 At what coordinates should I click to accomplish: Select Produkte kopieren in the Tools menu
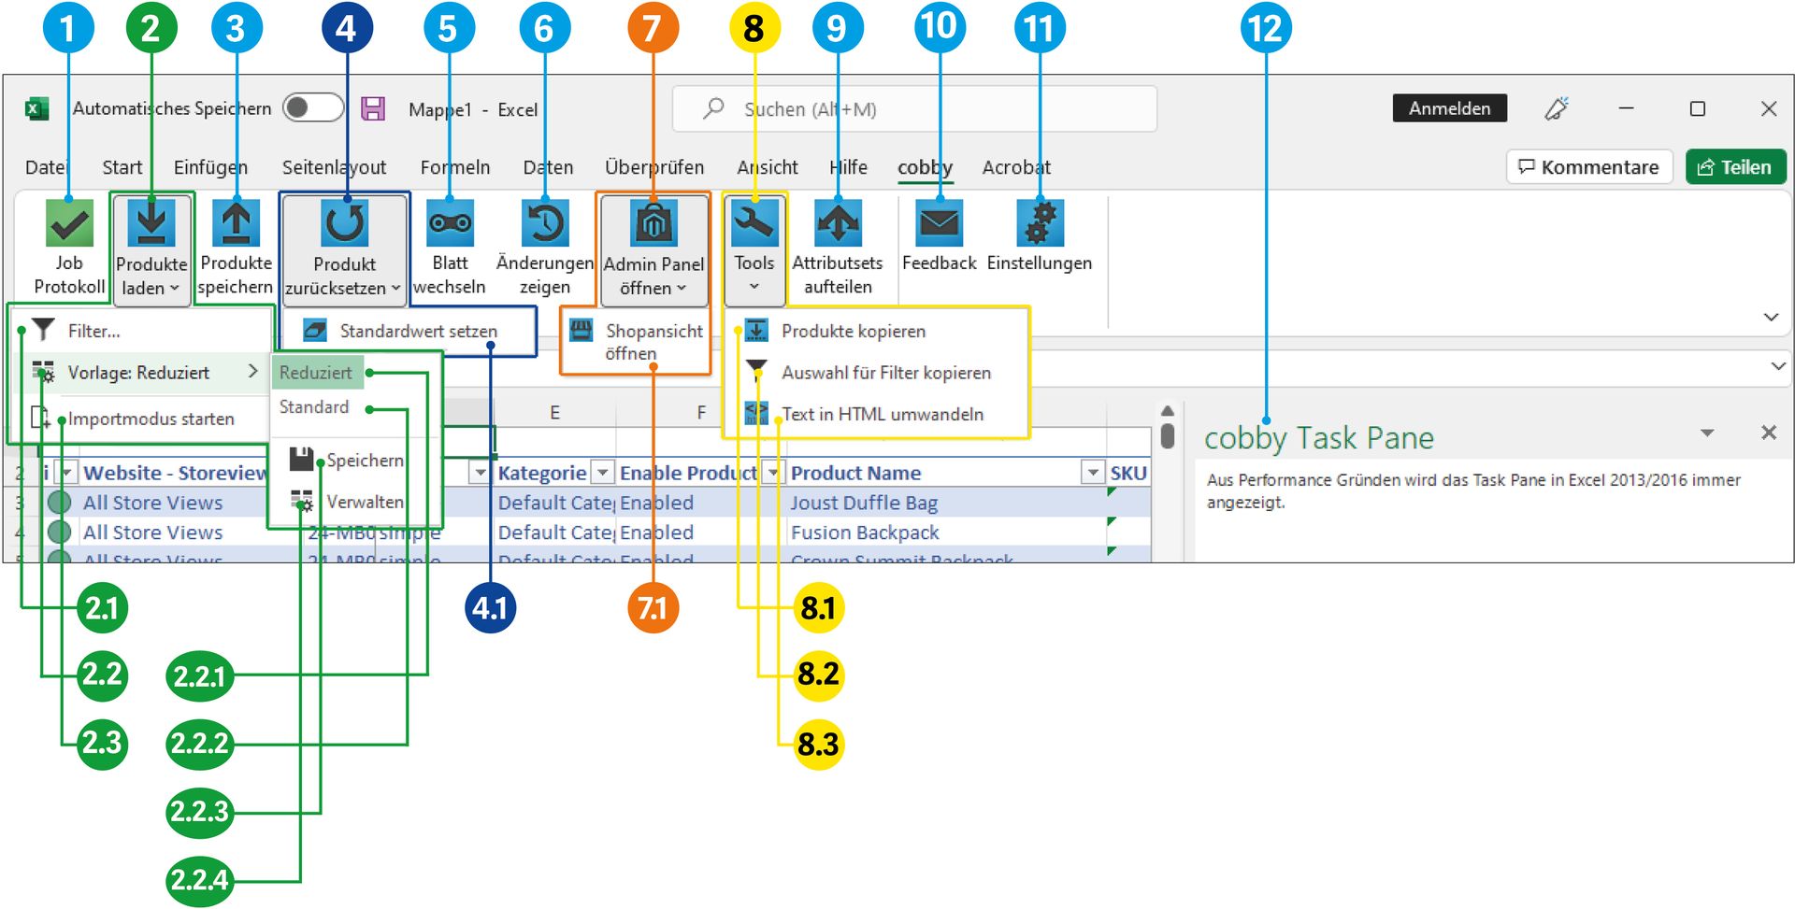pyautogui.click(x=853, y=330)
